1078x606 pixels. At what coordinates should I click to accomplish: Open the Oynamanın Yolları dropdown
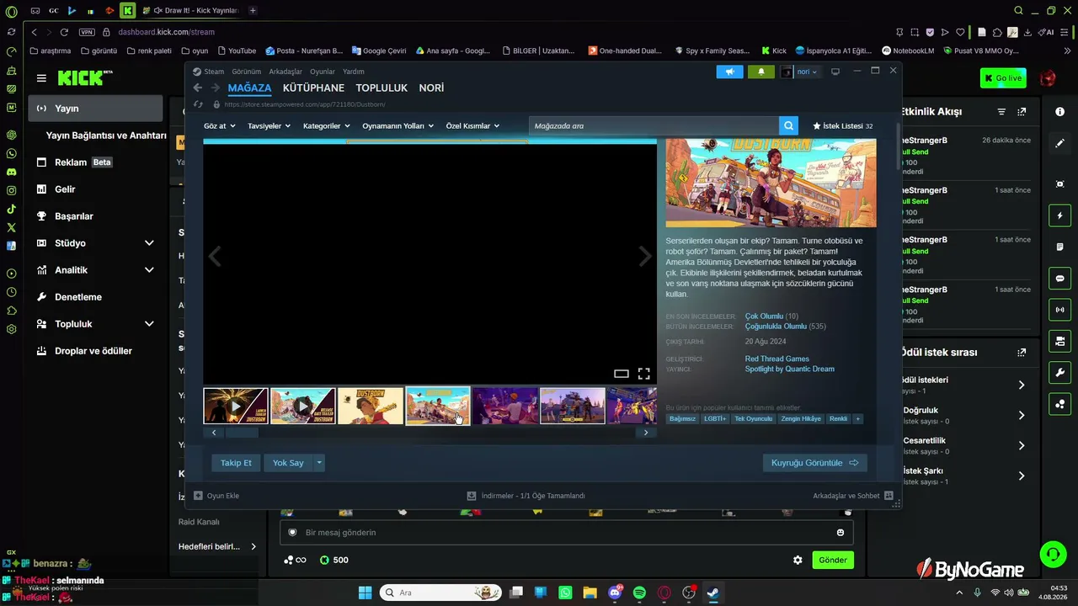(398, 126)
